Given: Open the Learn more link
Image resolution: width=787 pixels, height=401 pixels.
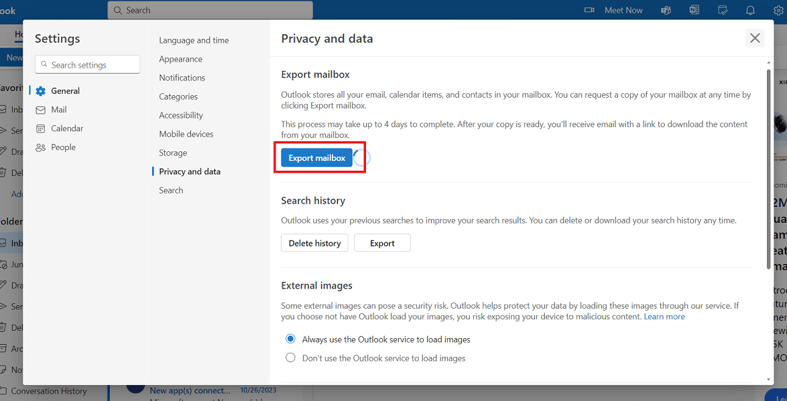Looking at the screenshot, I should (664, 317).
